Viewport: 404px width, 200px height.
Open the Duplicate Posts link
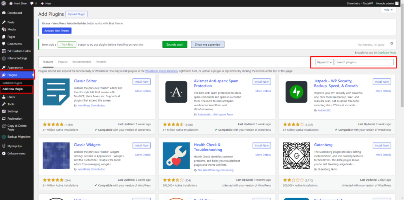point(387,52)
